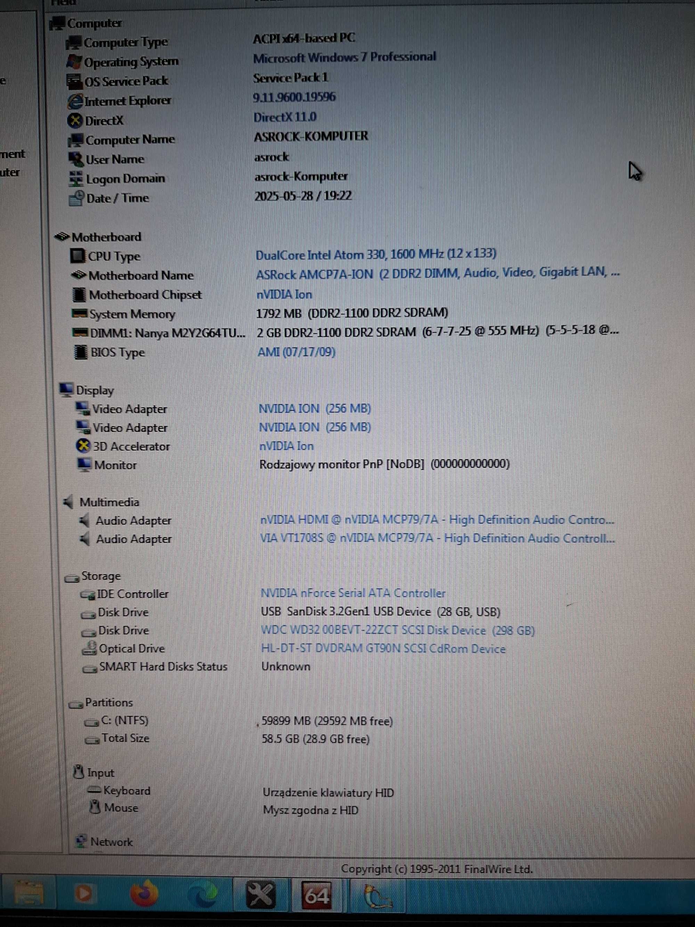Select the ASROCK-KOMPUTER computer name value
The image size is (695, 927).
[311, 136]
